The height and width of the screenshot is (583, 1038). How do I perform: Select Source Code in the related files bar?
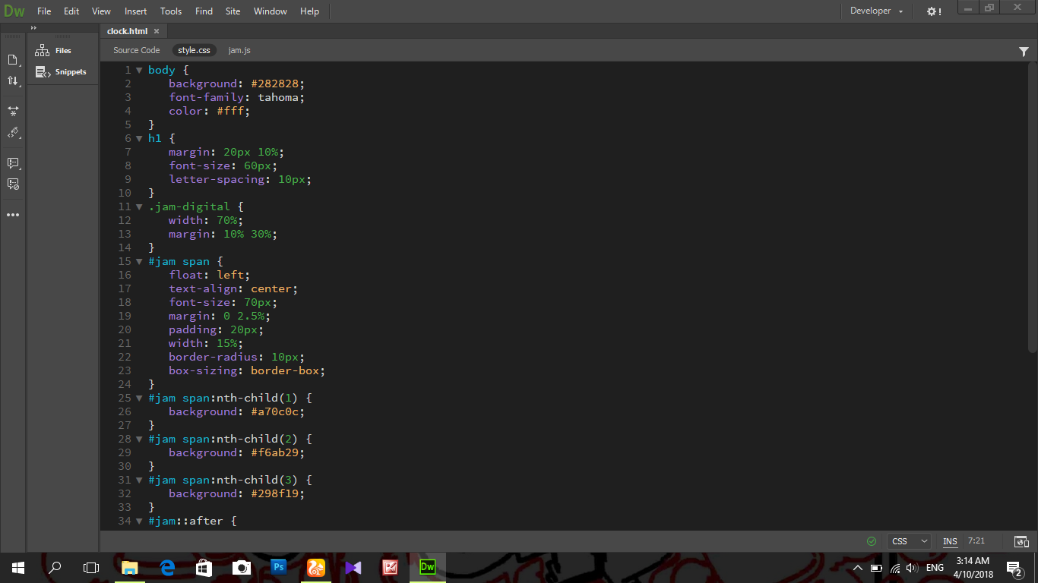coord(136,50)
